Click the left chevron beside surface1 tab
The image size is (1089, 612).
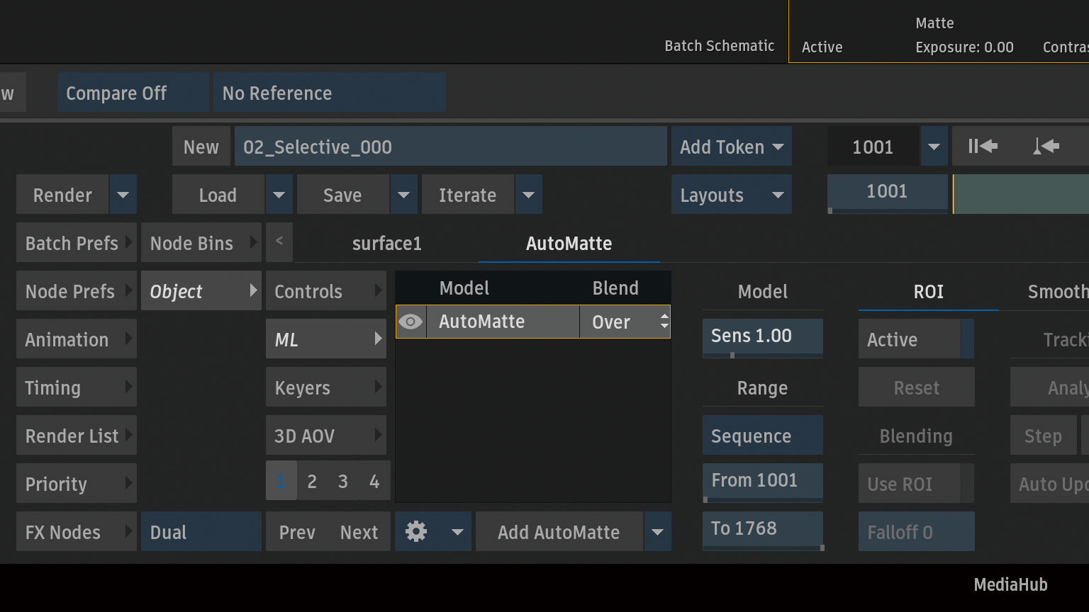click(x=279, y=242)
